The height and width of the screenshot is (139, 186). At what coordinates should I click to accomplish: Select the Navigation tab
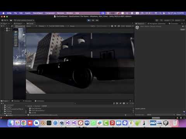(x=156, y=24)
